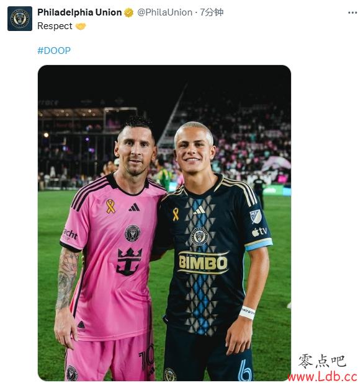Click the yellow ribbon on pink jersey
This screenshot has width=363, height=383.
[x=110, y=206]
